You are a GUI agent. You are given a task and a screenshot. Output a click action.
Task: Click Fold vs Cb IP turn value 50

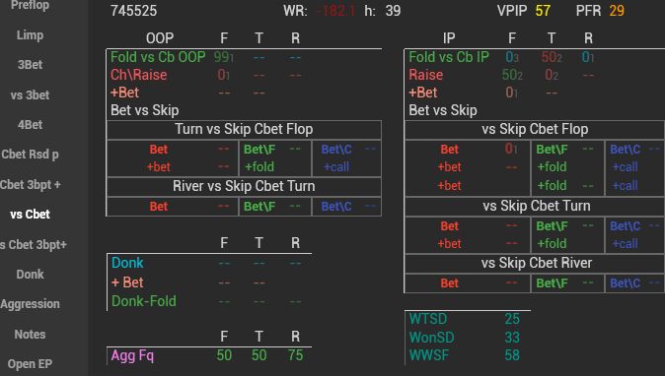click(552, 57)
